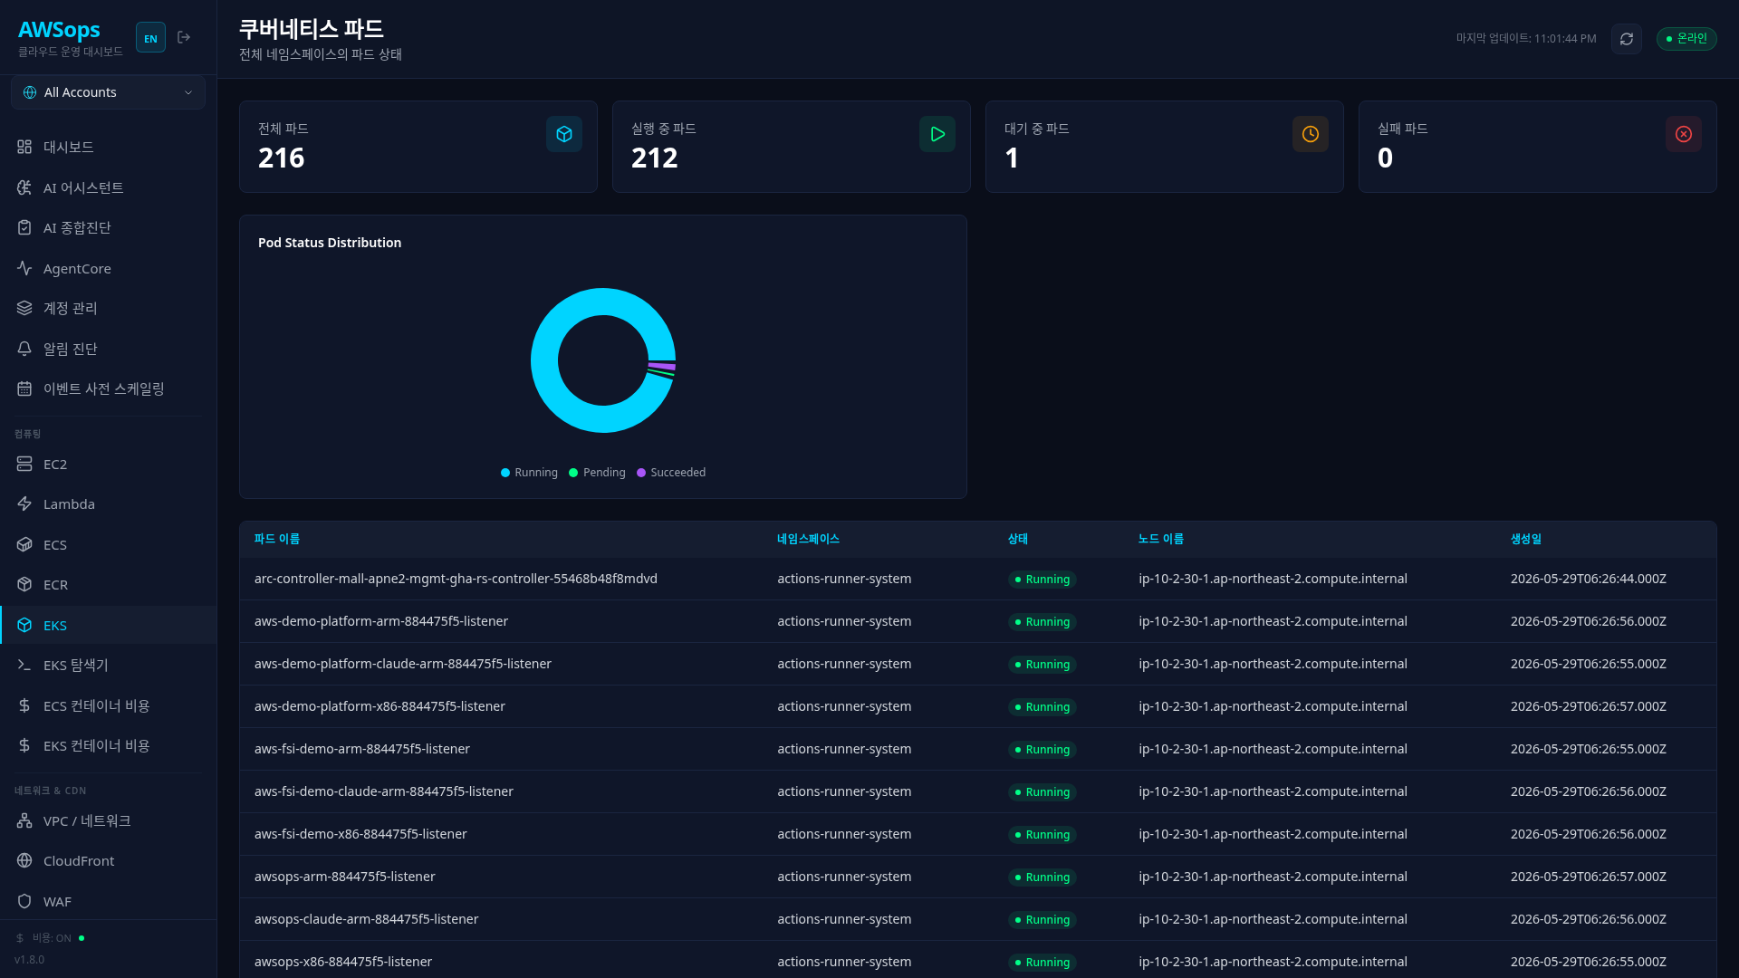Open the AI 종합진단 clipboard icon
Image resolution: width=1739 pixels, height=978 pixels.
pos(24,227)
